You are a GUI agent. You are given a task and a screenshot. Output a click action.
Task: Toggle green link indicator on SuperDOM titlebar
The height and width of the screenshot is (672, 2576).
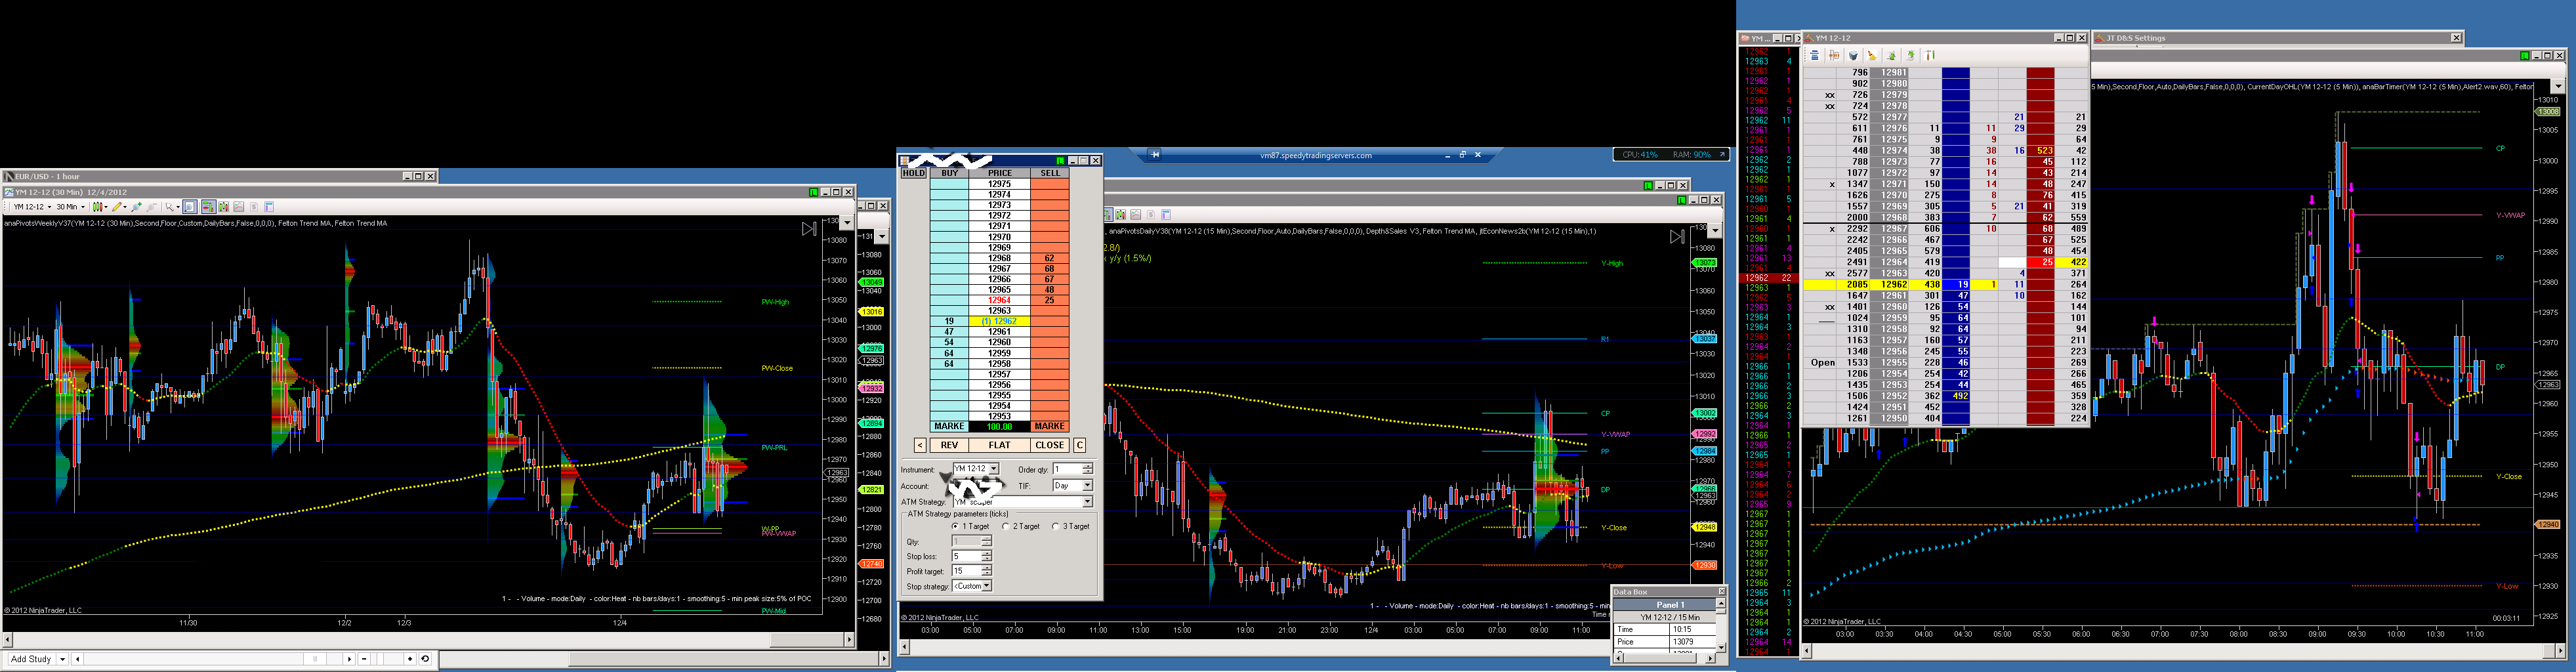pos(1060,160)
